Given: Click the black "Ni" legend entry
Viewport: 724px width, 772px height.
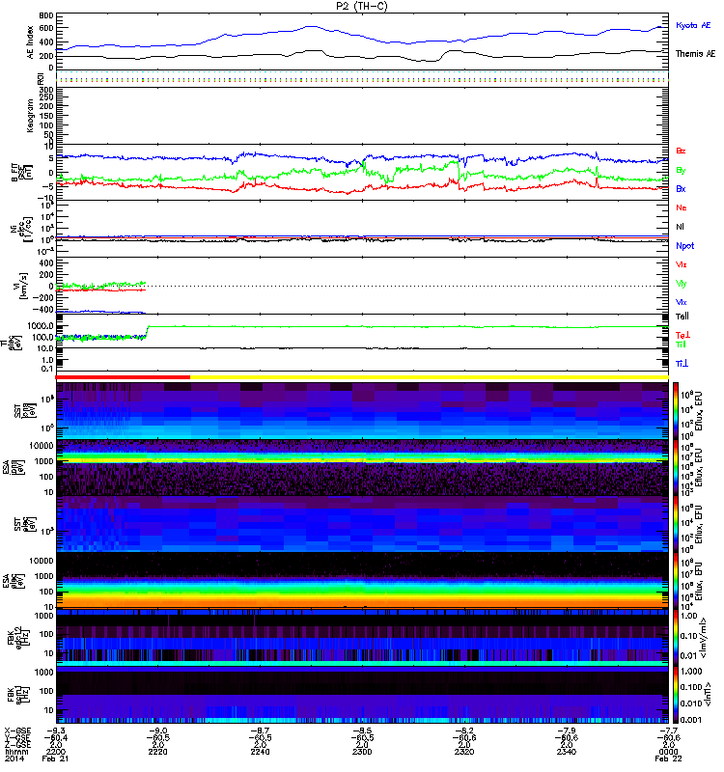Looking at the screenshot, I should pyautogui.click(x=681, y=227).
